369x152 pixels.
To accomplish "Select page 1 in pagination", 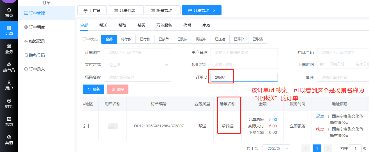I will (317, 148).
